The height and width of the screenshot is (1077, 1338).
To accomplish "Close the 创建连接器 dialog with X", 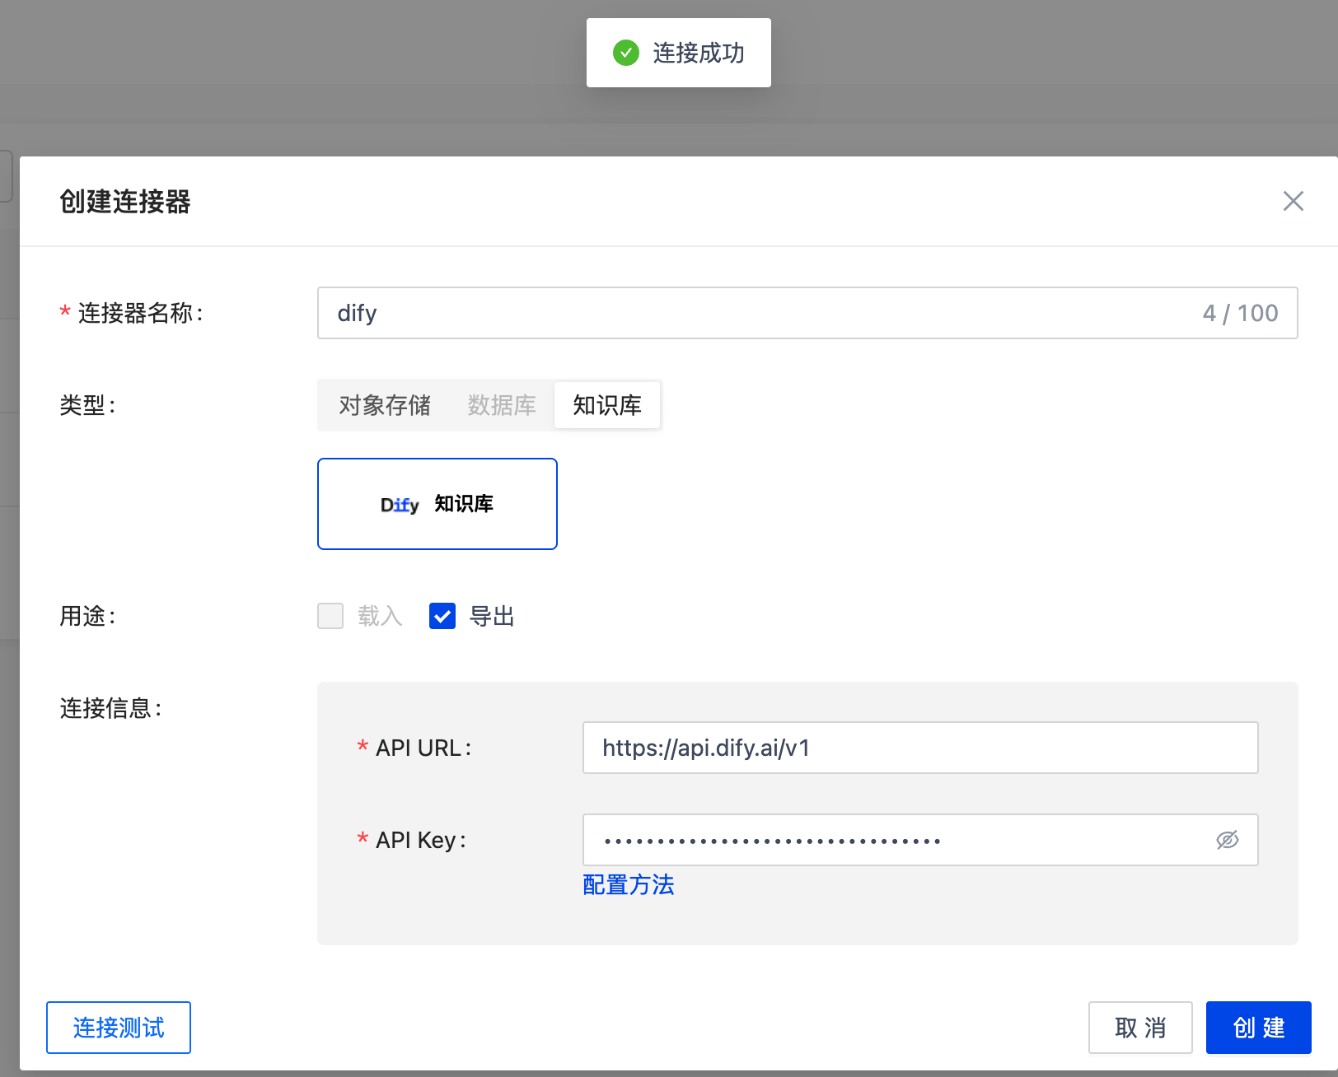I will coord(1293,201).
